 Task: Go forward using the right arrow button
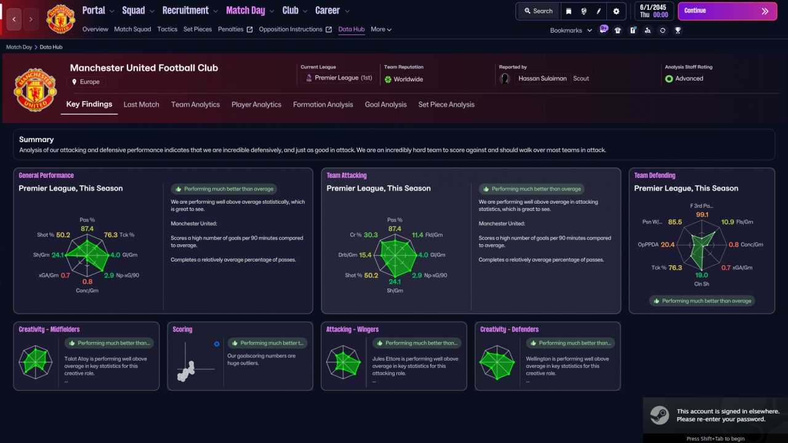click(x=31, y=19)
